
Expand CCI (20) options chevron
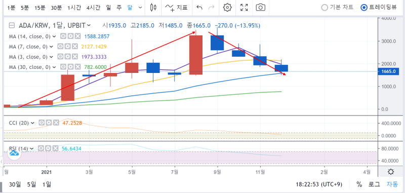[x=32, y=123]
